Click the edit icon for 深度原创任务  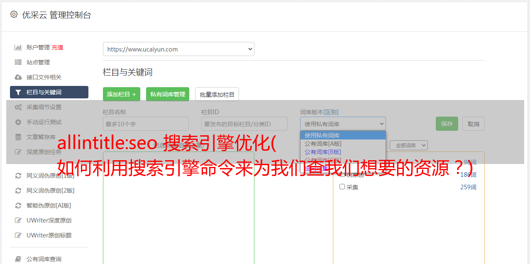tap(18, 152)
